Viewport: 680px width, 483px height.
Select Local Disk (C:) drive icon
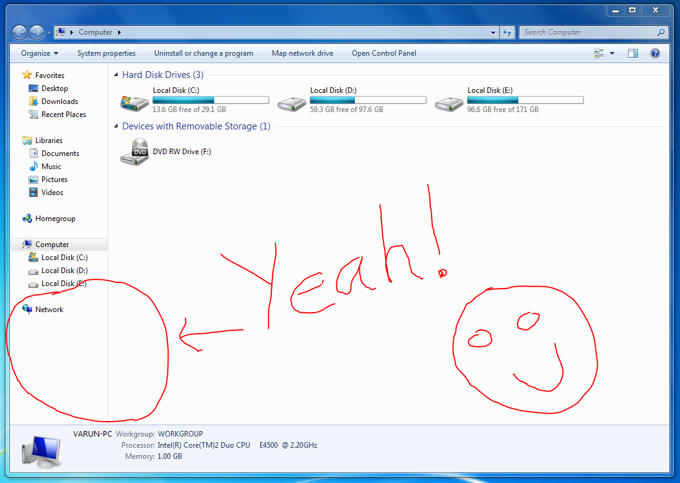tap(134, 103)
